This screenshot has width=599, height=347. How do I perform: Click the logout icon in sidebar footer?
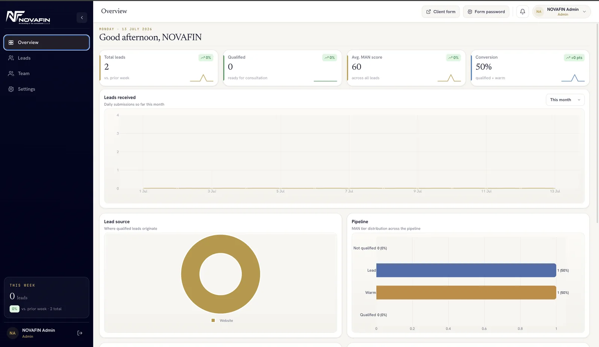tap(80, 333)
